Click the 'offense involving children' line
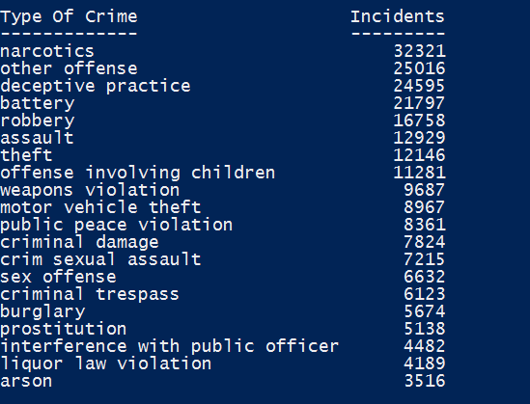The image size is (530, 404). pyautogui.click(x=138, y=173)
